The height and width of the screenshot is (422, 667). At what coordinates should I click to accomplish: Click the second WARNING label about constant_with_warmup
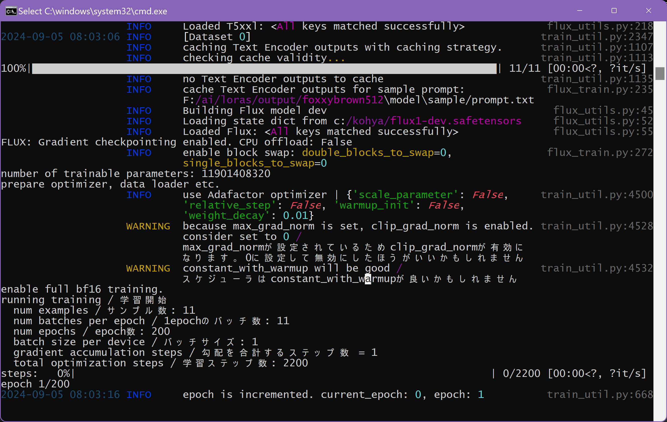[x=148, y=268]
